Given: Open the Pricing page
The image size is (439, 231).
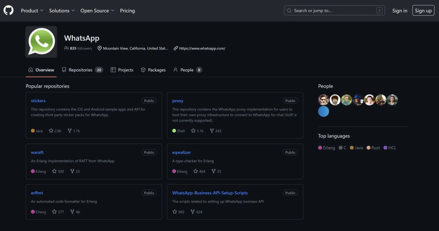Looking at the screenshot, I should [x=127, y=11].
